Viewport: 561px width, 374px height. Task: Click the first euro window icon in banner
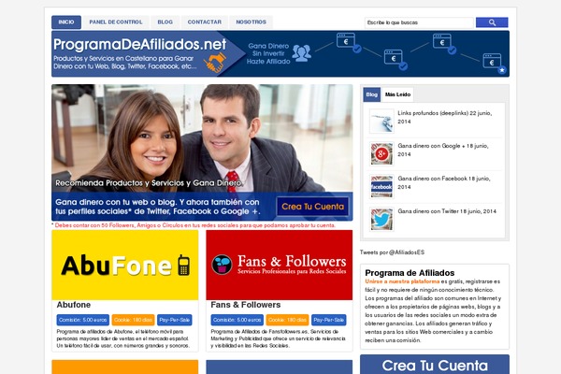click(349, 43)
